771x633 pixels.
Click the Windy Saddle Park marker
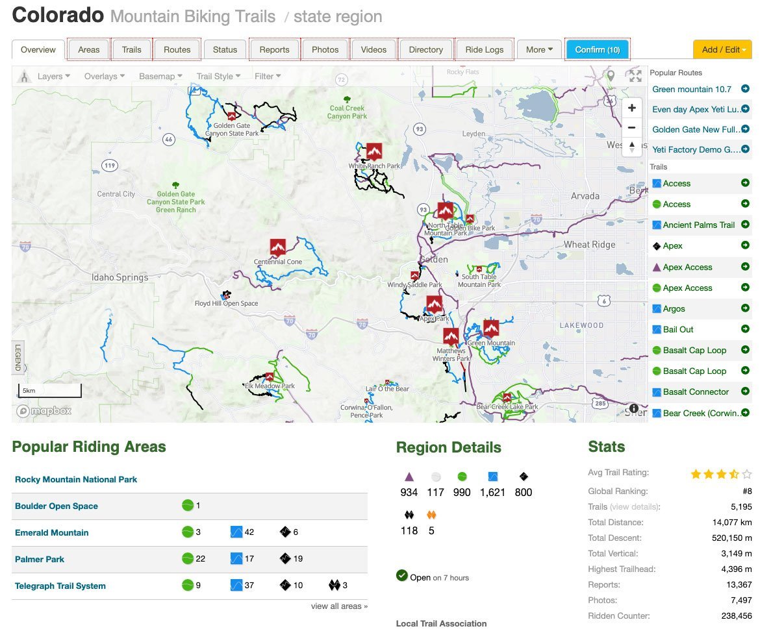point(415,276)
